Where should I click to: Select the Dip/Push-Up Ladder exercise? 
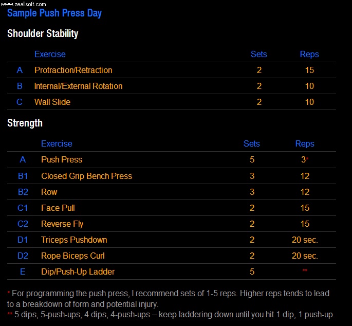78,271
